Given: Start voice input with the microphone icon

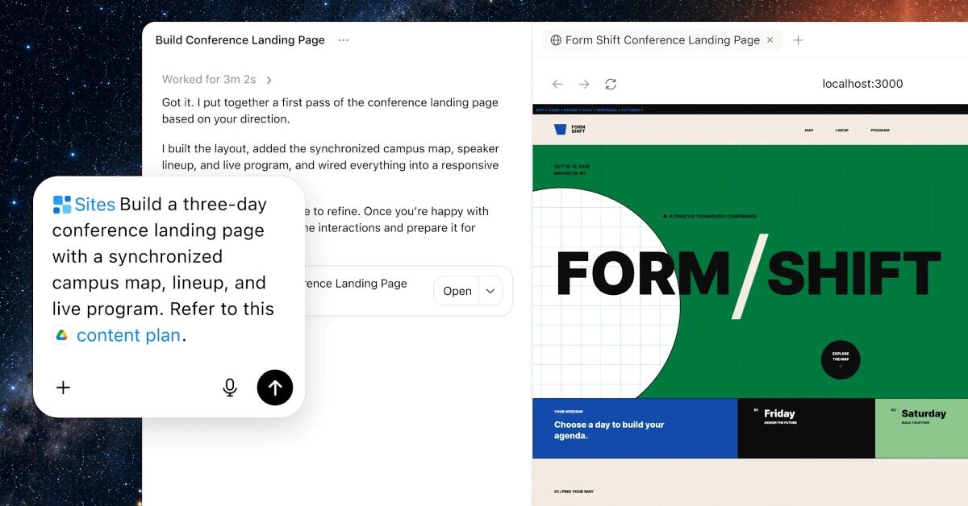Looking at the screenshot, I should [230, 388].
